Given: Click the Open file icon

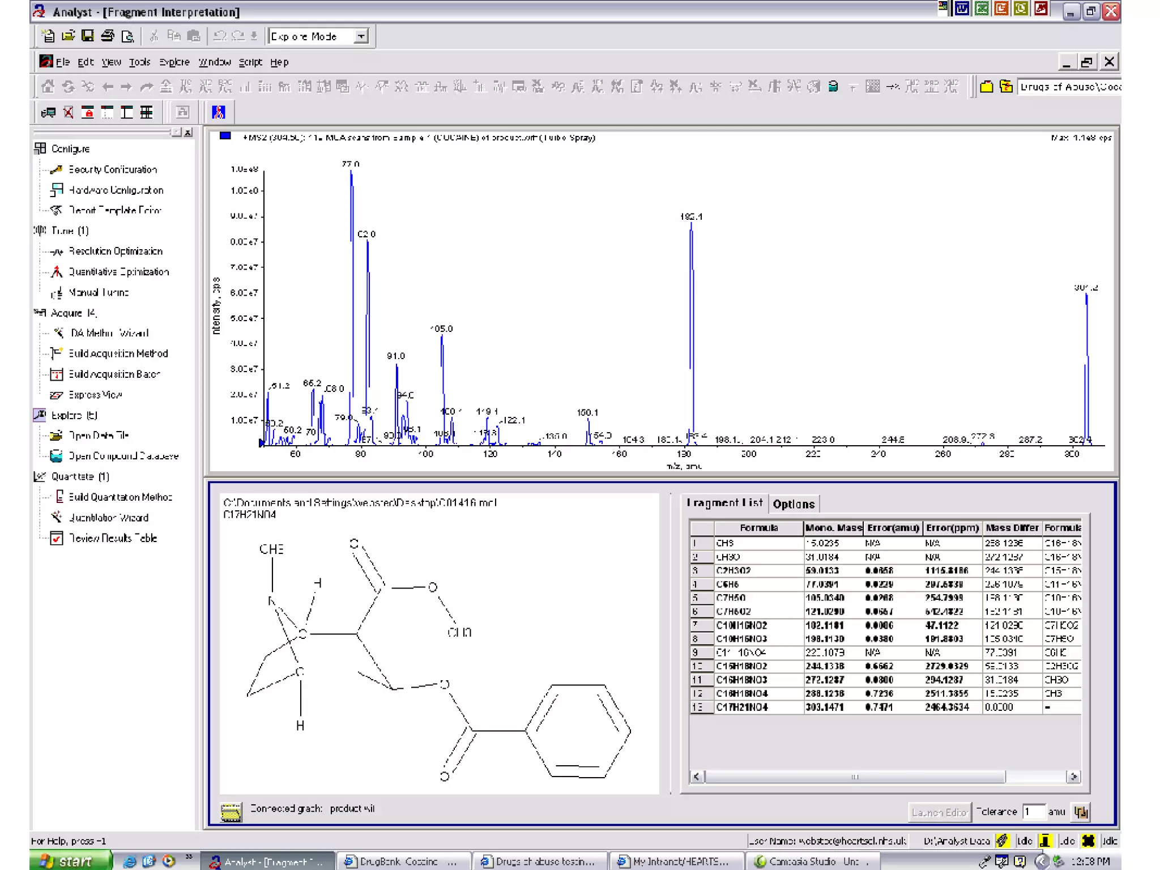Looking at the screenshot, I should coord(69,36).
